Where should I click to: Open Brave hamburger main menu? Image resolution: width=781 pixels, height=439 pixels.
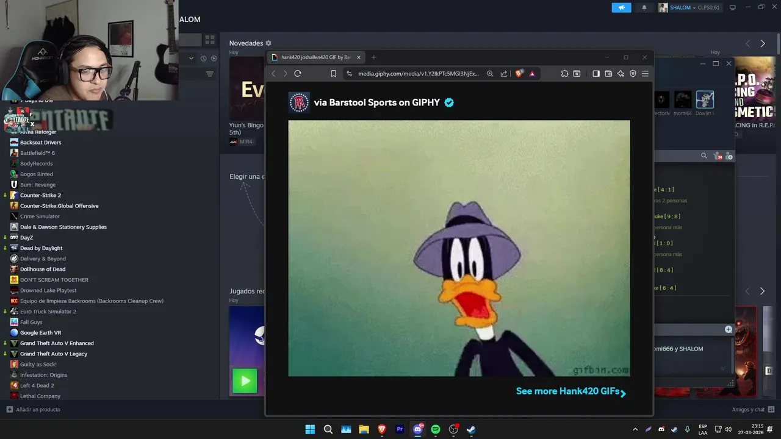pos(645,74)
